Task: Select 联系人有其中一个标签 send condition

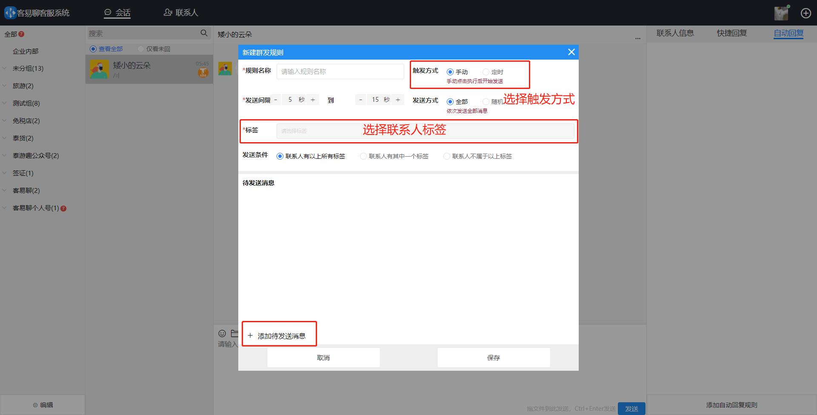Action: (x=364, y=156)
